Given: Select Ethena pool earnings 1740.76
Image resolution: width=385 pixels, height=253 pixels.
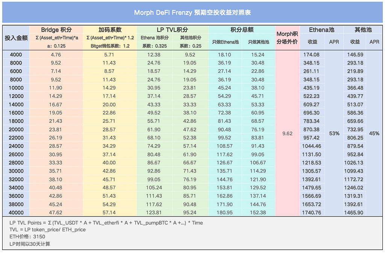Looking at the screenshot, I should [311, 212].
